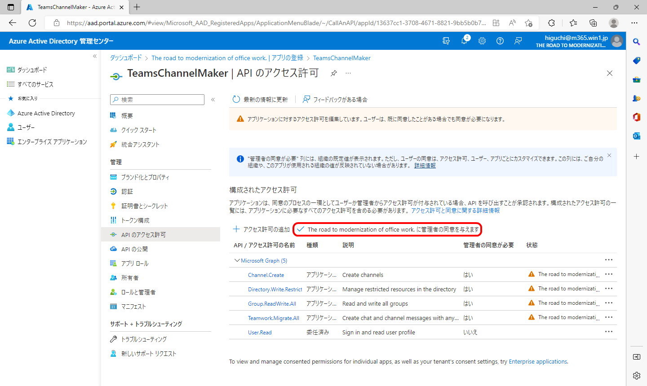This screenshot has width=647, height=386.
Task: Click the TeamsChannelMaker breadcrumb
Action: (341, 58)
